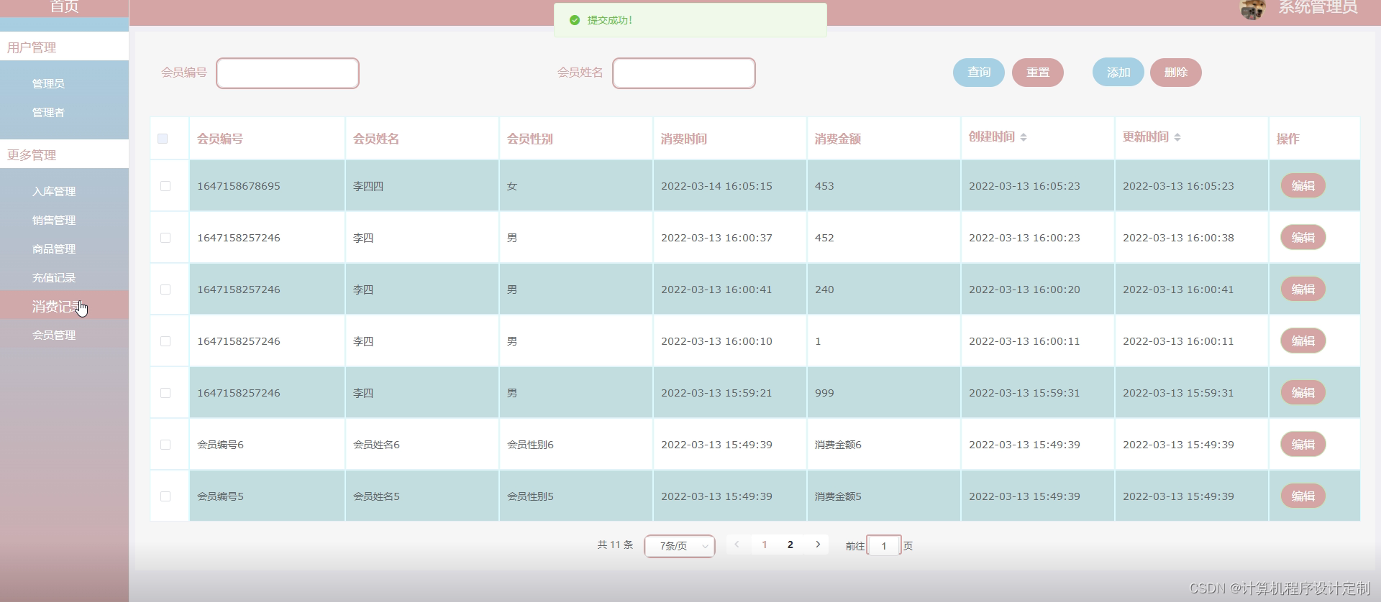Edit the record with amount 452
Screen dimensions: 1381x602
click(1303, 238)
